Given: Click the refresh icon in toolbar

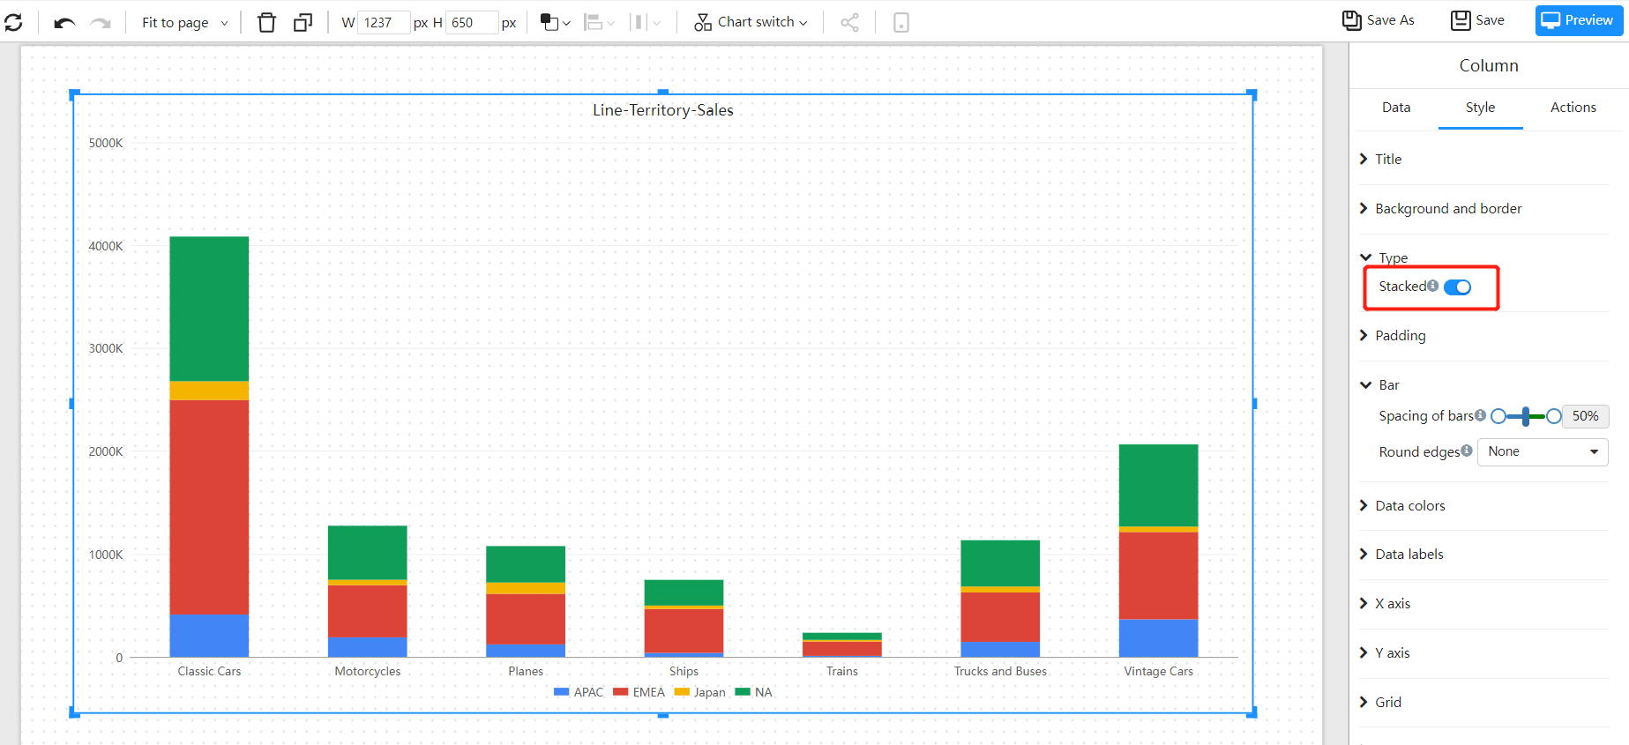Looking at the screenshot, I should point(13,22).
